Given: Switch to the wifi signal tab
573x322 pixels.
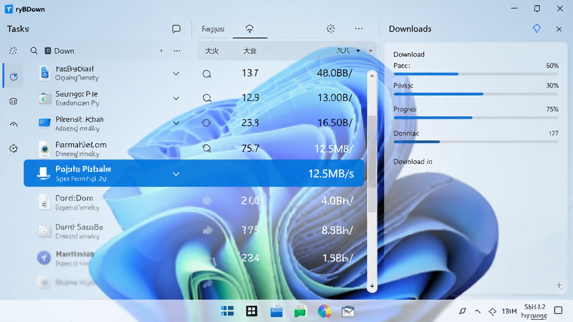Looking at the screenshot, I should click(250, 29).
